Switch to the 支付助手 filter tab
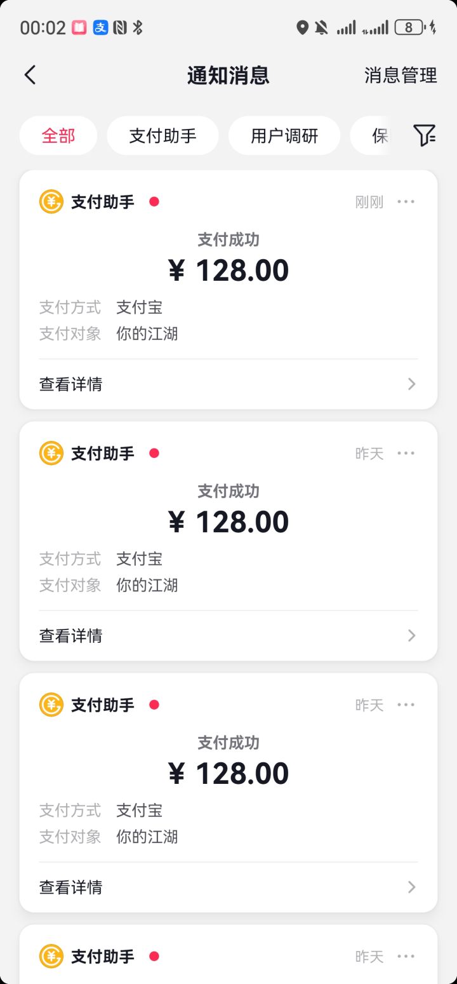 click(x=162, y=136)
